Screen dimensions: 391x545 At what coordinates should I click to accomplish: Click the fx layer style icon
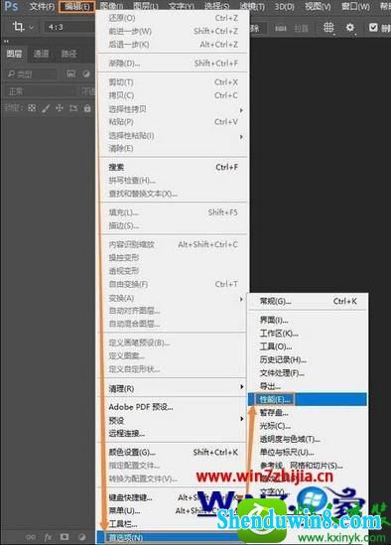[x=48, y=537]
